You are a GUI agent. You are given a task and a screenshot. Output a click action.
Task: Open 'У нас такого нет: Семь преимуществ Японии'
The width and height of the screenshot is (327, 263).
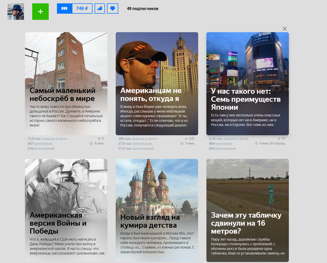click(x=246, y=99)
